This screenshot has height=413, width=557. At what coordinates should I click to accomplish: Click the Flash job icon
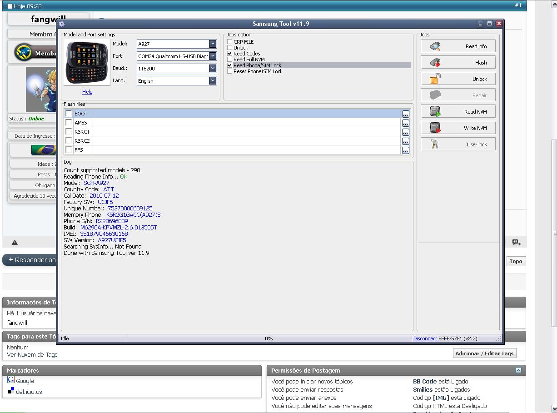(435, 63)
